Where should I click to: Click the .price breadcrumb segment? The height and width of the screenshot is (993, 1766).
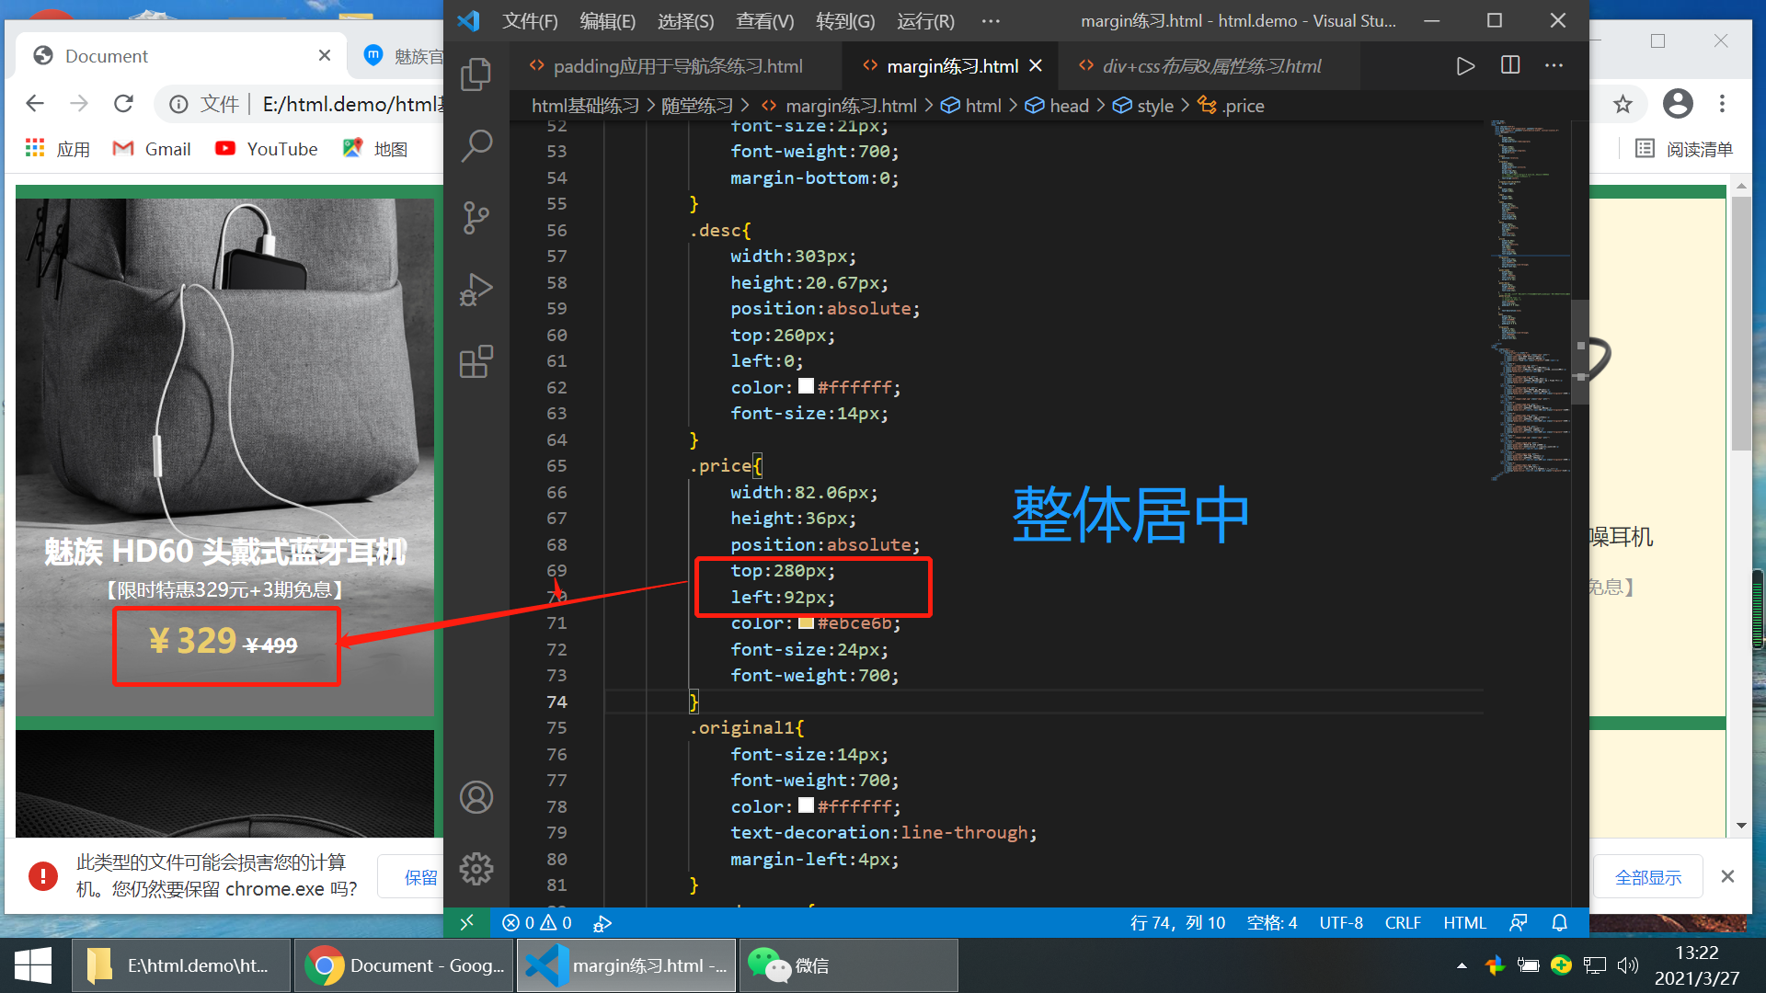[1231, 106]
